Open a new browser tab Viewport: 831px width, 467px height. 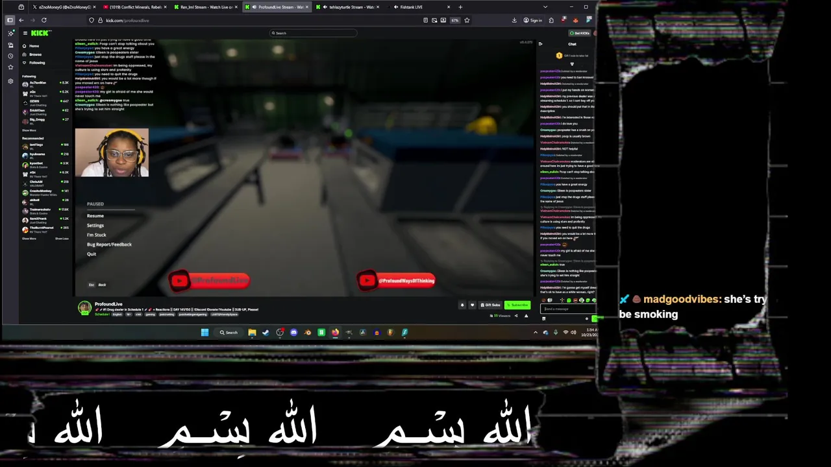(460, 7)
